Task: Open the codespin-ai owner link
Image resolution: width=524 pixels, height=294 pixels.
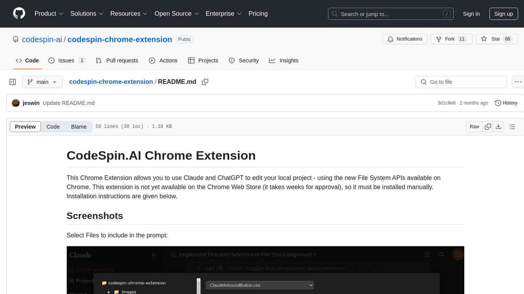Action: [x=42, y=39]
